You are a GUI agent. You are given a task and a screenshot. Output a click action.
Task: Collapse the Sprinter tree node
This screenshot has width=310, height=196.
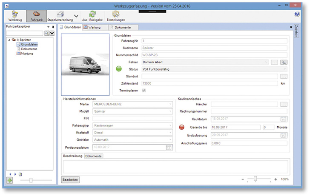pyautogui.click(x=9, y=40)
